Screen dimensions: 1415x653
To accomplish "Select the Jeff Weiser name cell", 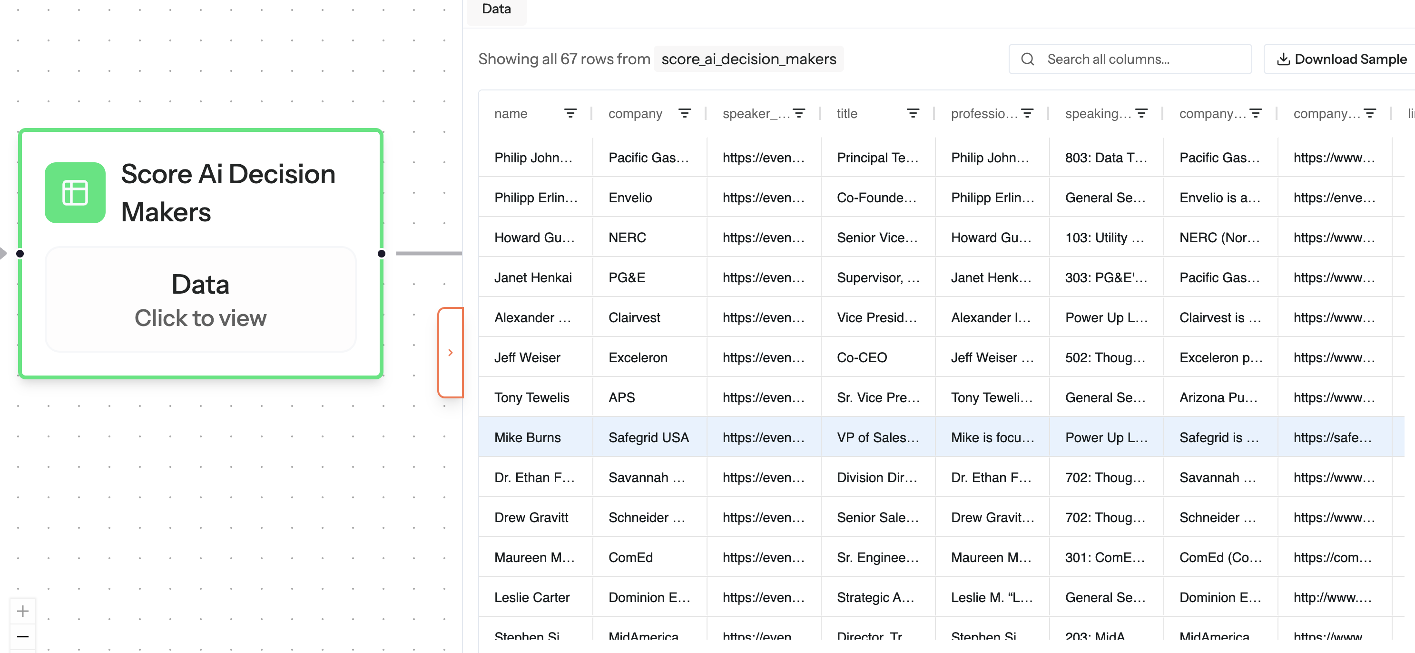I will (536, 357).
